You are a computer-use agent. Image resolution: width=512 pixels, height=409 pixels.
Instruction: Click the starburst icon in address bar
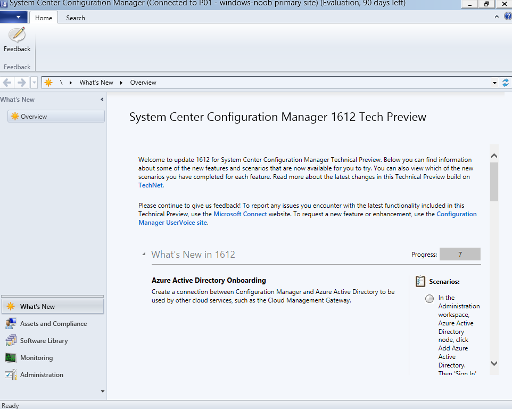pyautogui.click(x=48, y=83)
